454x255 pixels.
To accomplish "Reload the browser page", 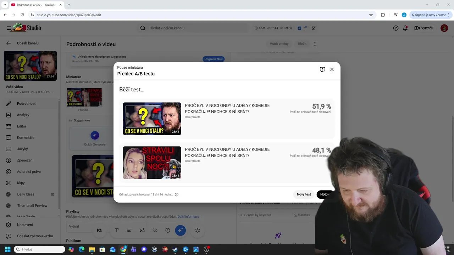I will click(22, 15).
